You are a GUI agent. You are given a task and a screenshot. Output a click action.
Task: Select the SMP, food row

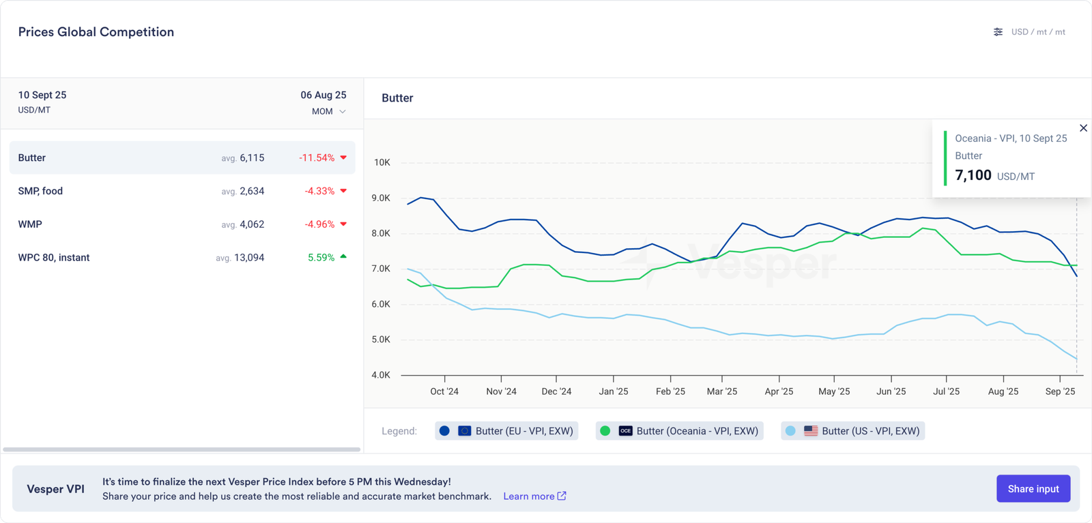(x=182, y=191)
